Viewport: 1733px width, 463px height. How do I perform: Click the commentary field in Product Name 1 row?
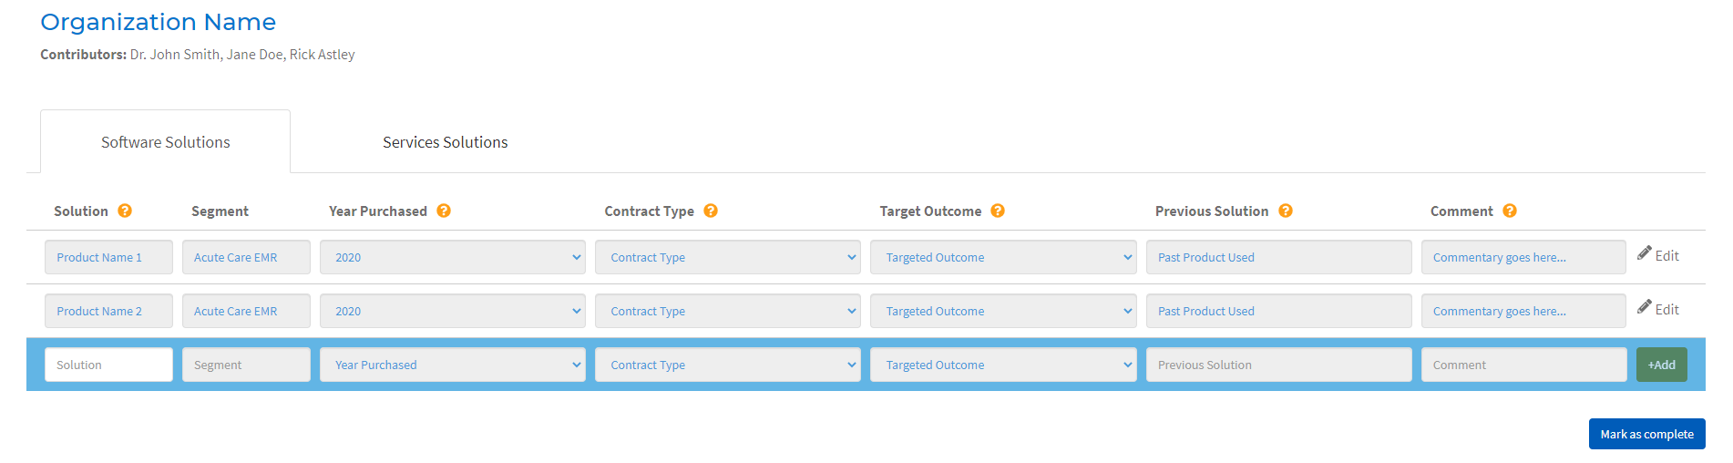click(1523, 257)
